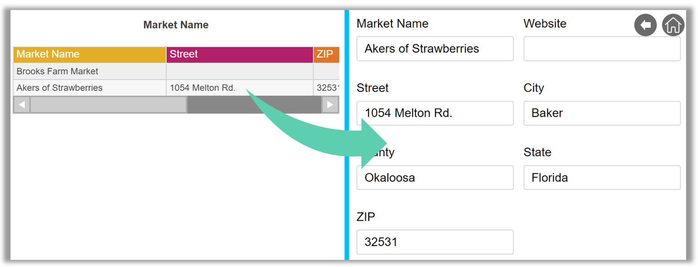Focus the County field containing Okaloosa
698x267 pixels.
click(x=435, y=178)
